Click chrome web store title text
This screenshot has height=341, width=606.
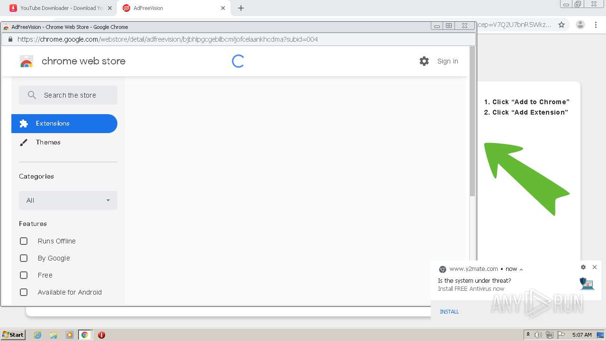click(x=83, y=61)
